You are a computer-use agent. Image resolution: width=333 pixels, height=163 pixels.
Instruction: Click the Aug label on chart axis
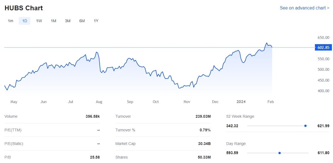(99, 102)
